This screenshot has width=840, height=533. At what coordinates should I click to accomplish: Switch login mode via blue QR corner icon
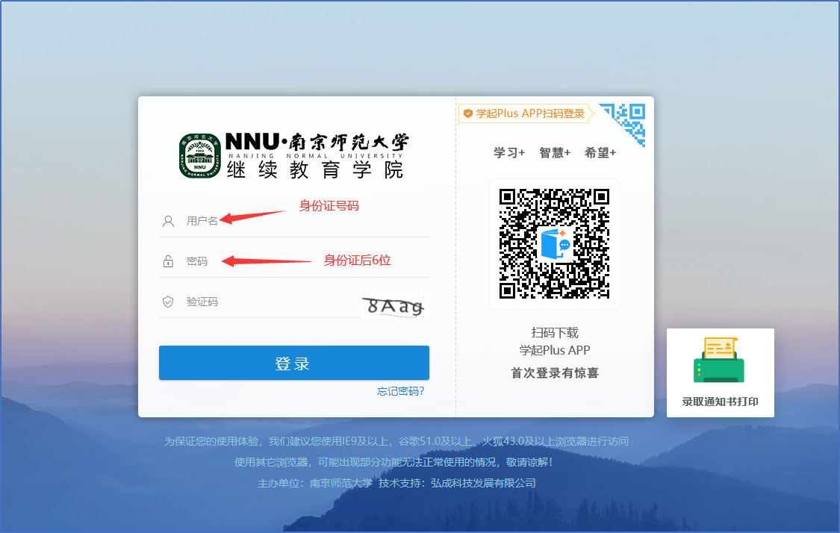tap(624, 124)
